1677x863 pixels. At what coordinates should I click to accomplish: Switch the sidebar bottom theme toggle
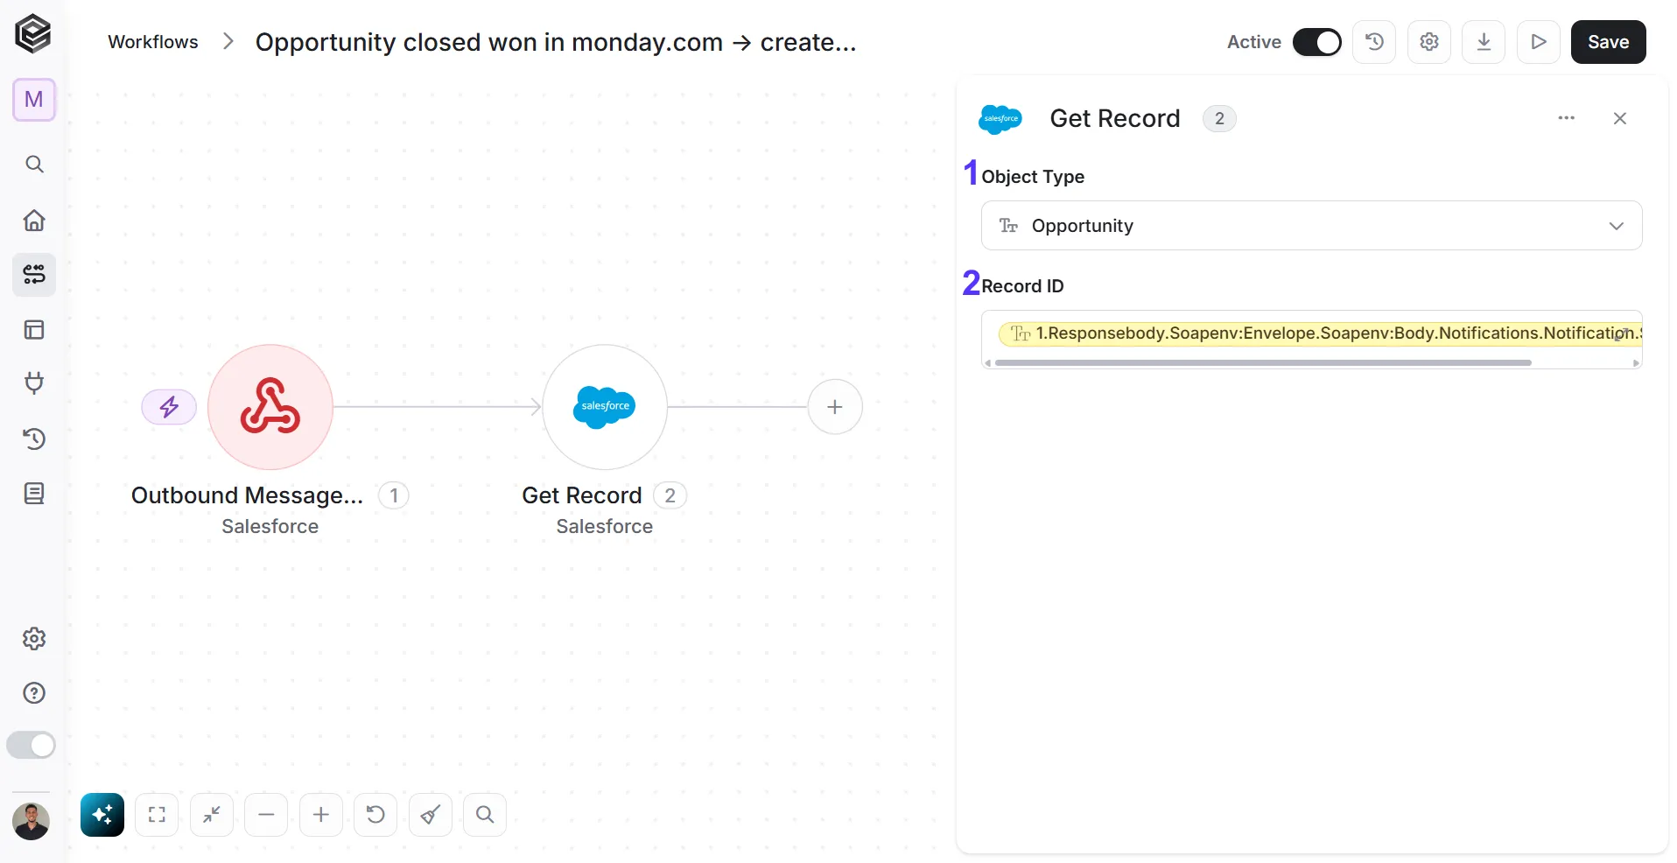point(31,745)
